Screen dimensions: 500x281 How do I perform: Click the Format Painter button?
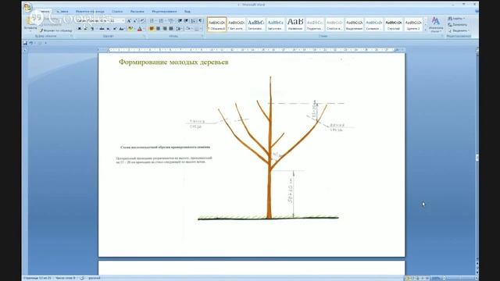(x=55, y=30)
